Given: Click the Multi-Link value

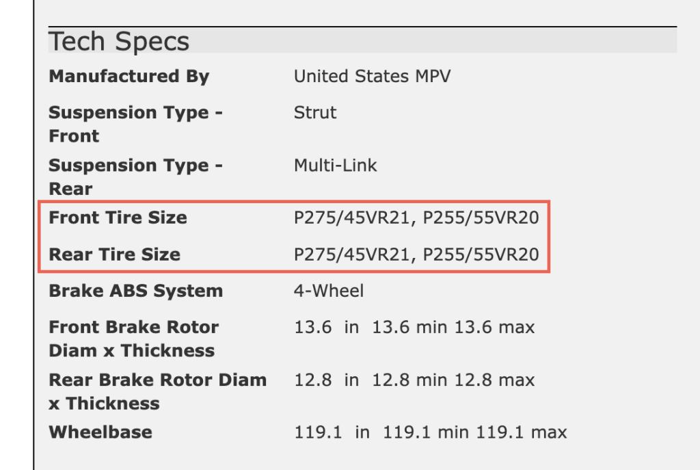Looking at the screenshot, I should pyautogui.click(x=335, y=166).
